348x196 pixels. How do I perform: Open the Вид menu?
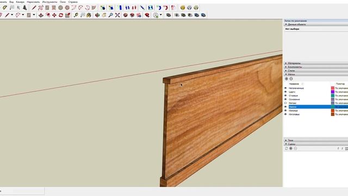pos(11,2)
